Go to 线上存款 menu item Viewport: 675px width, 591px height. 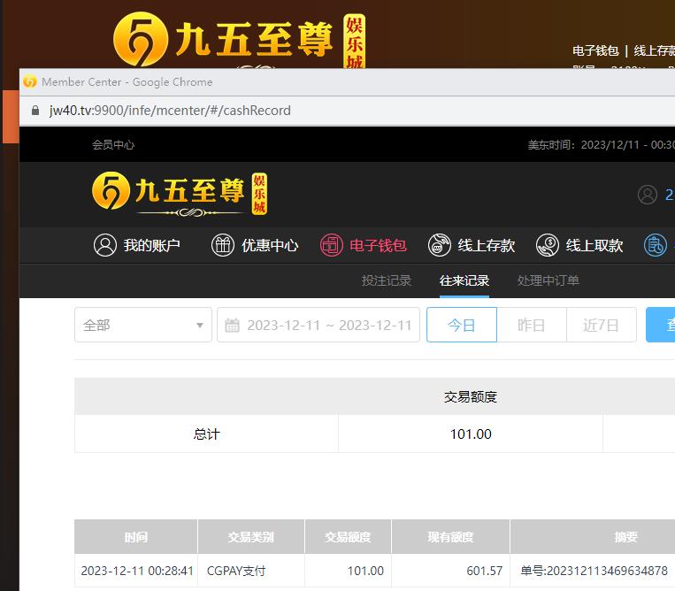[487, 245]
